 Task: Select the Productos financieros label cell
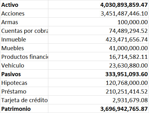tap(24, 57)
